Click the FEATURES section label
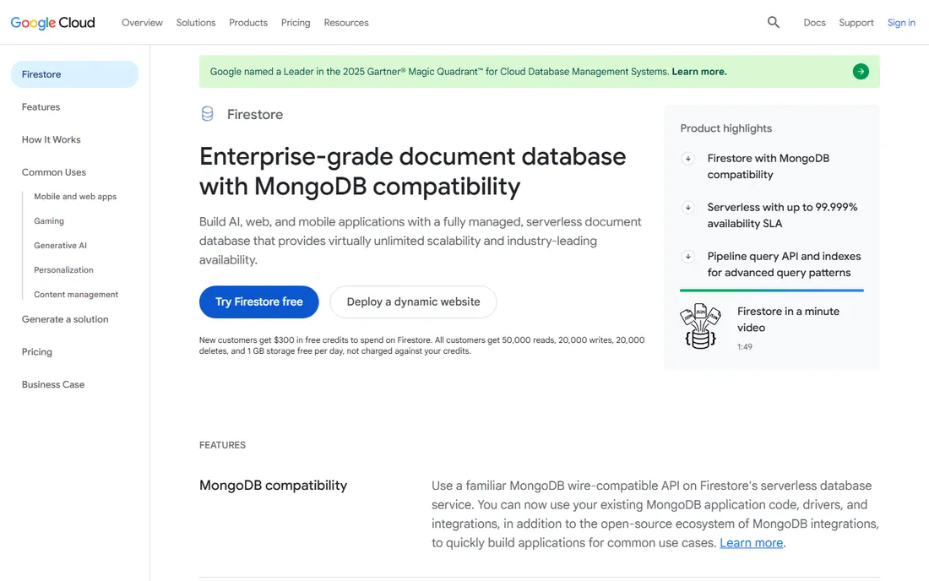929x581 pixels. click(222, 445)
